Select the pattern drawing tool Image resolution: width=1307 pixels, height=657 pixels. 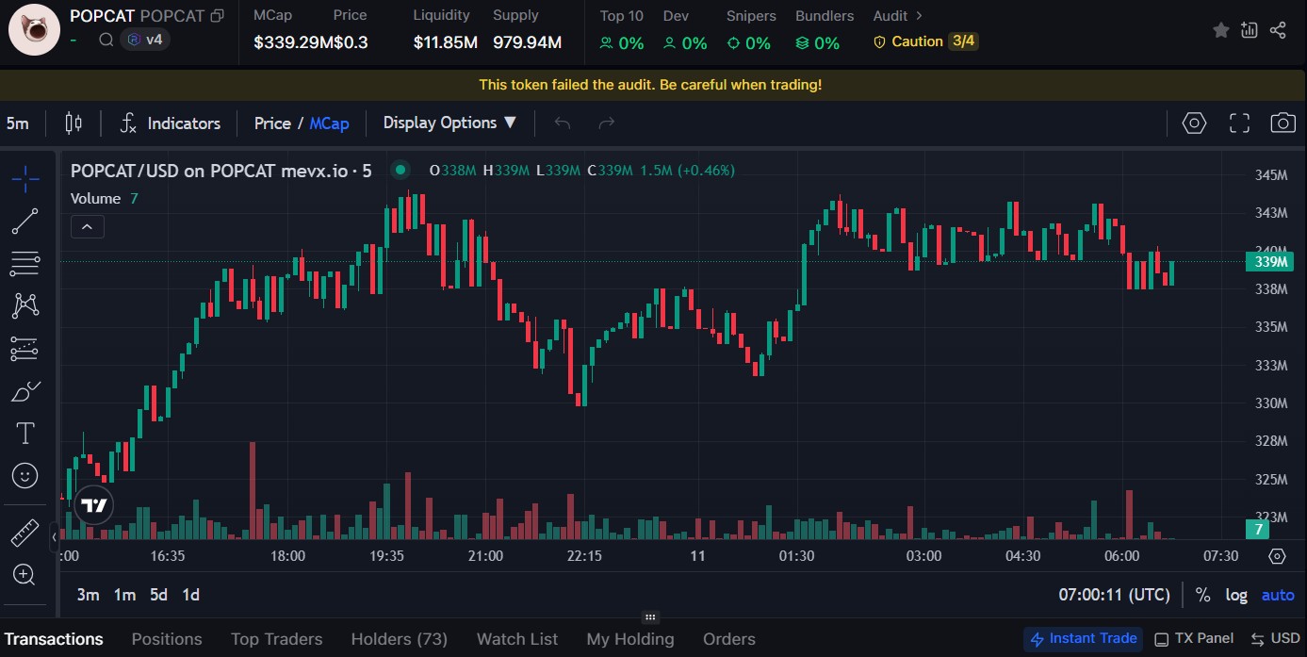coord(25,305)
